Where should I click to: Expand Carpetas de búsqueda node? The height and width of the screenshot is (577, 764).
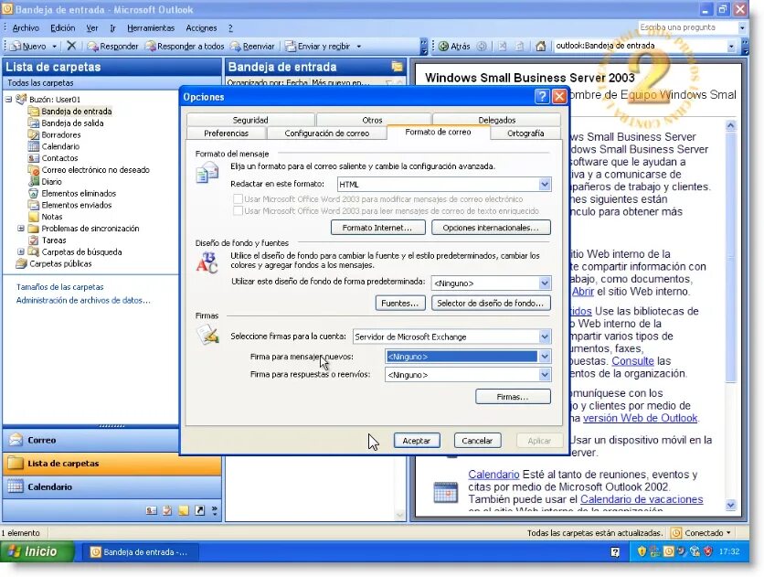click(21, 251)
